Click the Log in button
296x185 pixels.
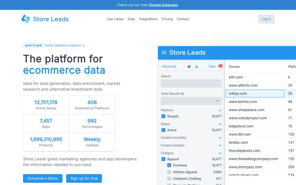(266, 19)
